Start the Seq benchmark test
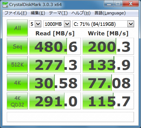Viewport: 141px width, 128px height. 17,46
